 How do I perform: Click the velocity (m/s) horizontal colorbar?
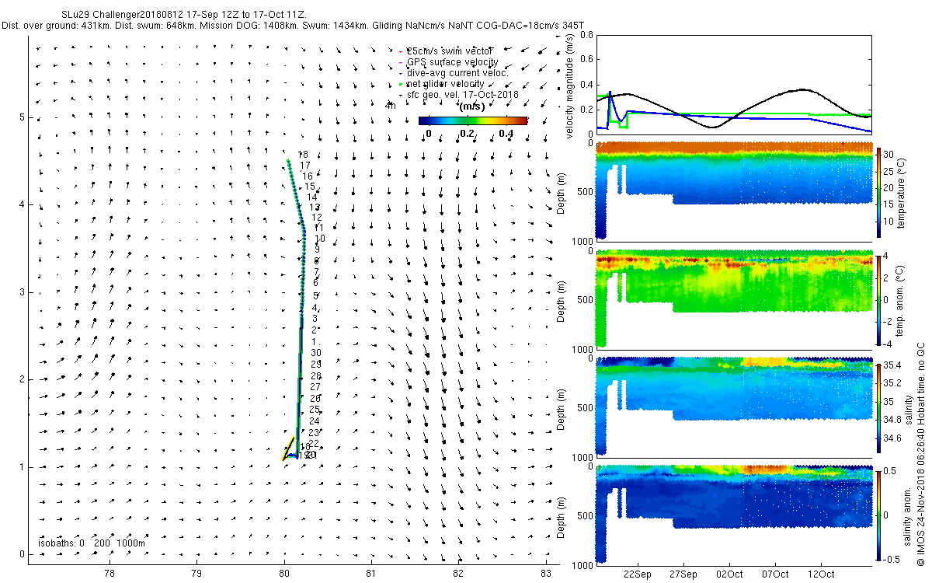tap(472, 120)
